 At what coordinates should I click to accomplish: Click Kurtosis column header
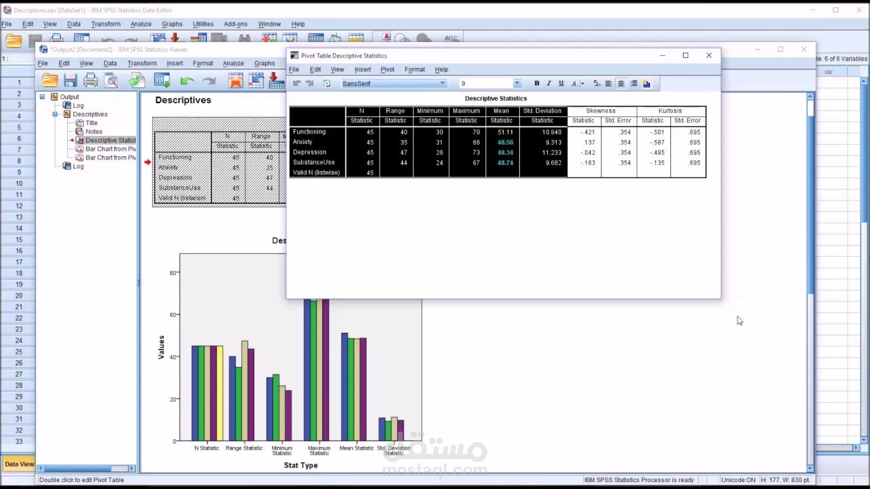click(x=670, y=111)
